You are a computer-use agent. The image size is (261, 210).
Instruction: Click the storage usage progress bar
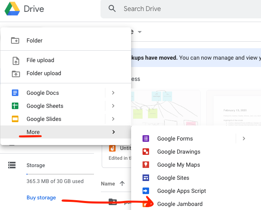(60, 174)
